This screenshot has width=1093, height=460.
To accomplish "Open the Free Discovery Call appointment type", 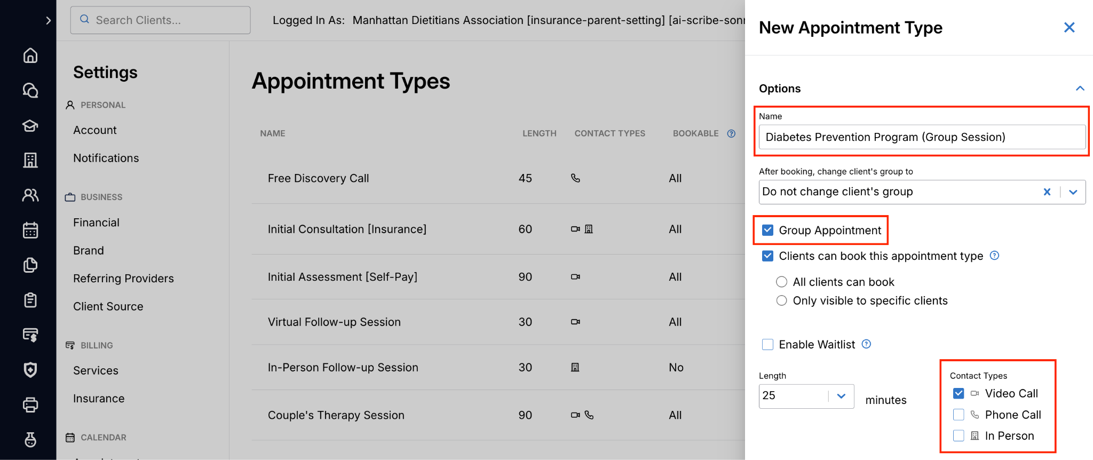I will coord(318,178).
